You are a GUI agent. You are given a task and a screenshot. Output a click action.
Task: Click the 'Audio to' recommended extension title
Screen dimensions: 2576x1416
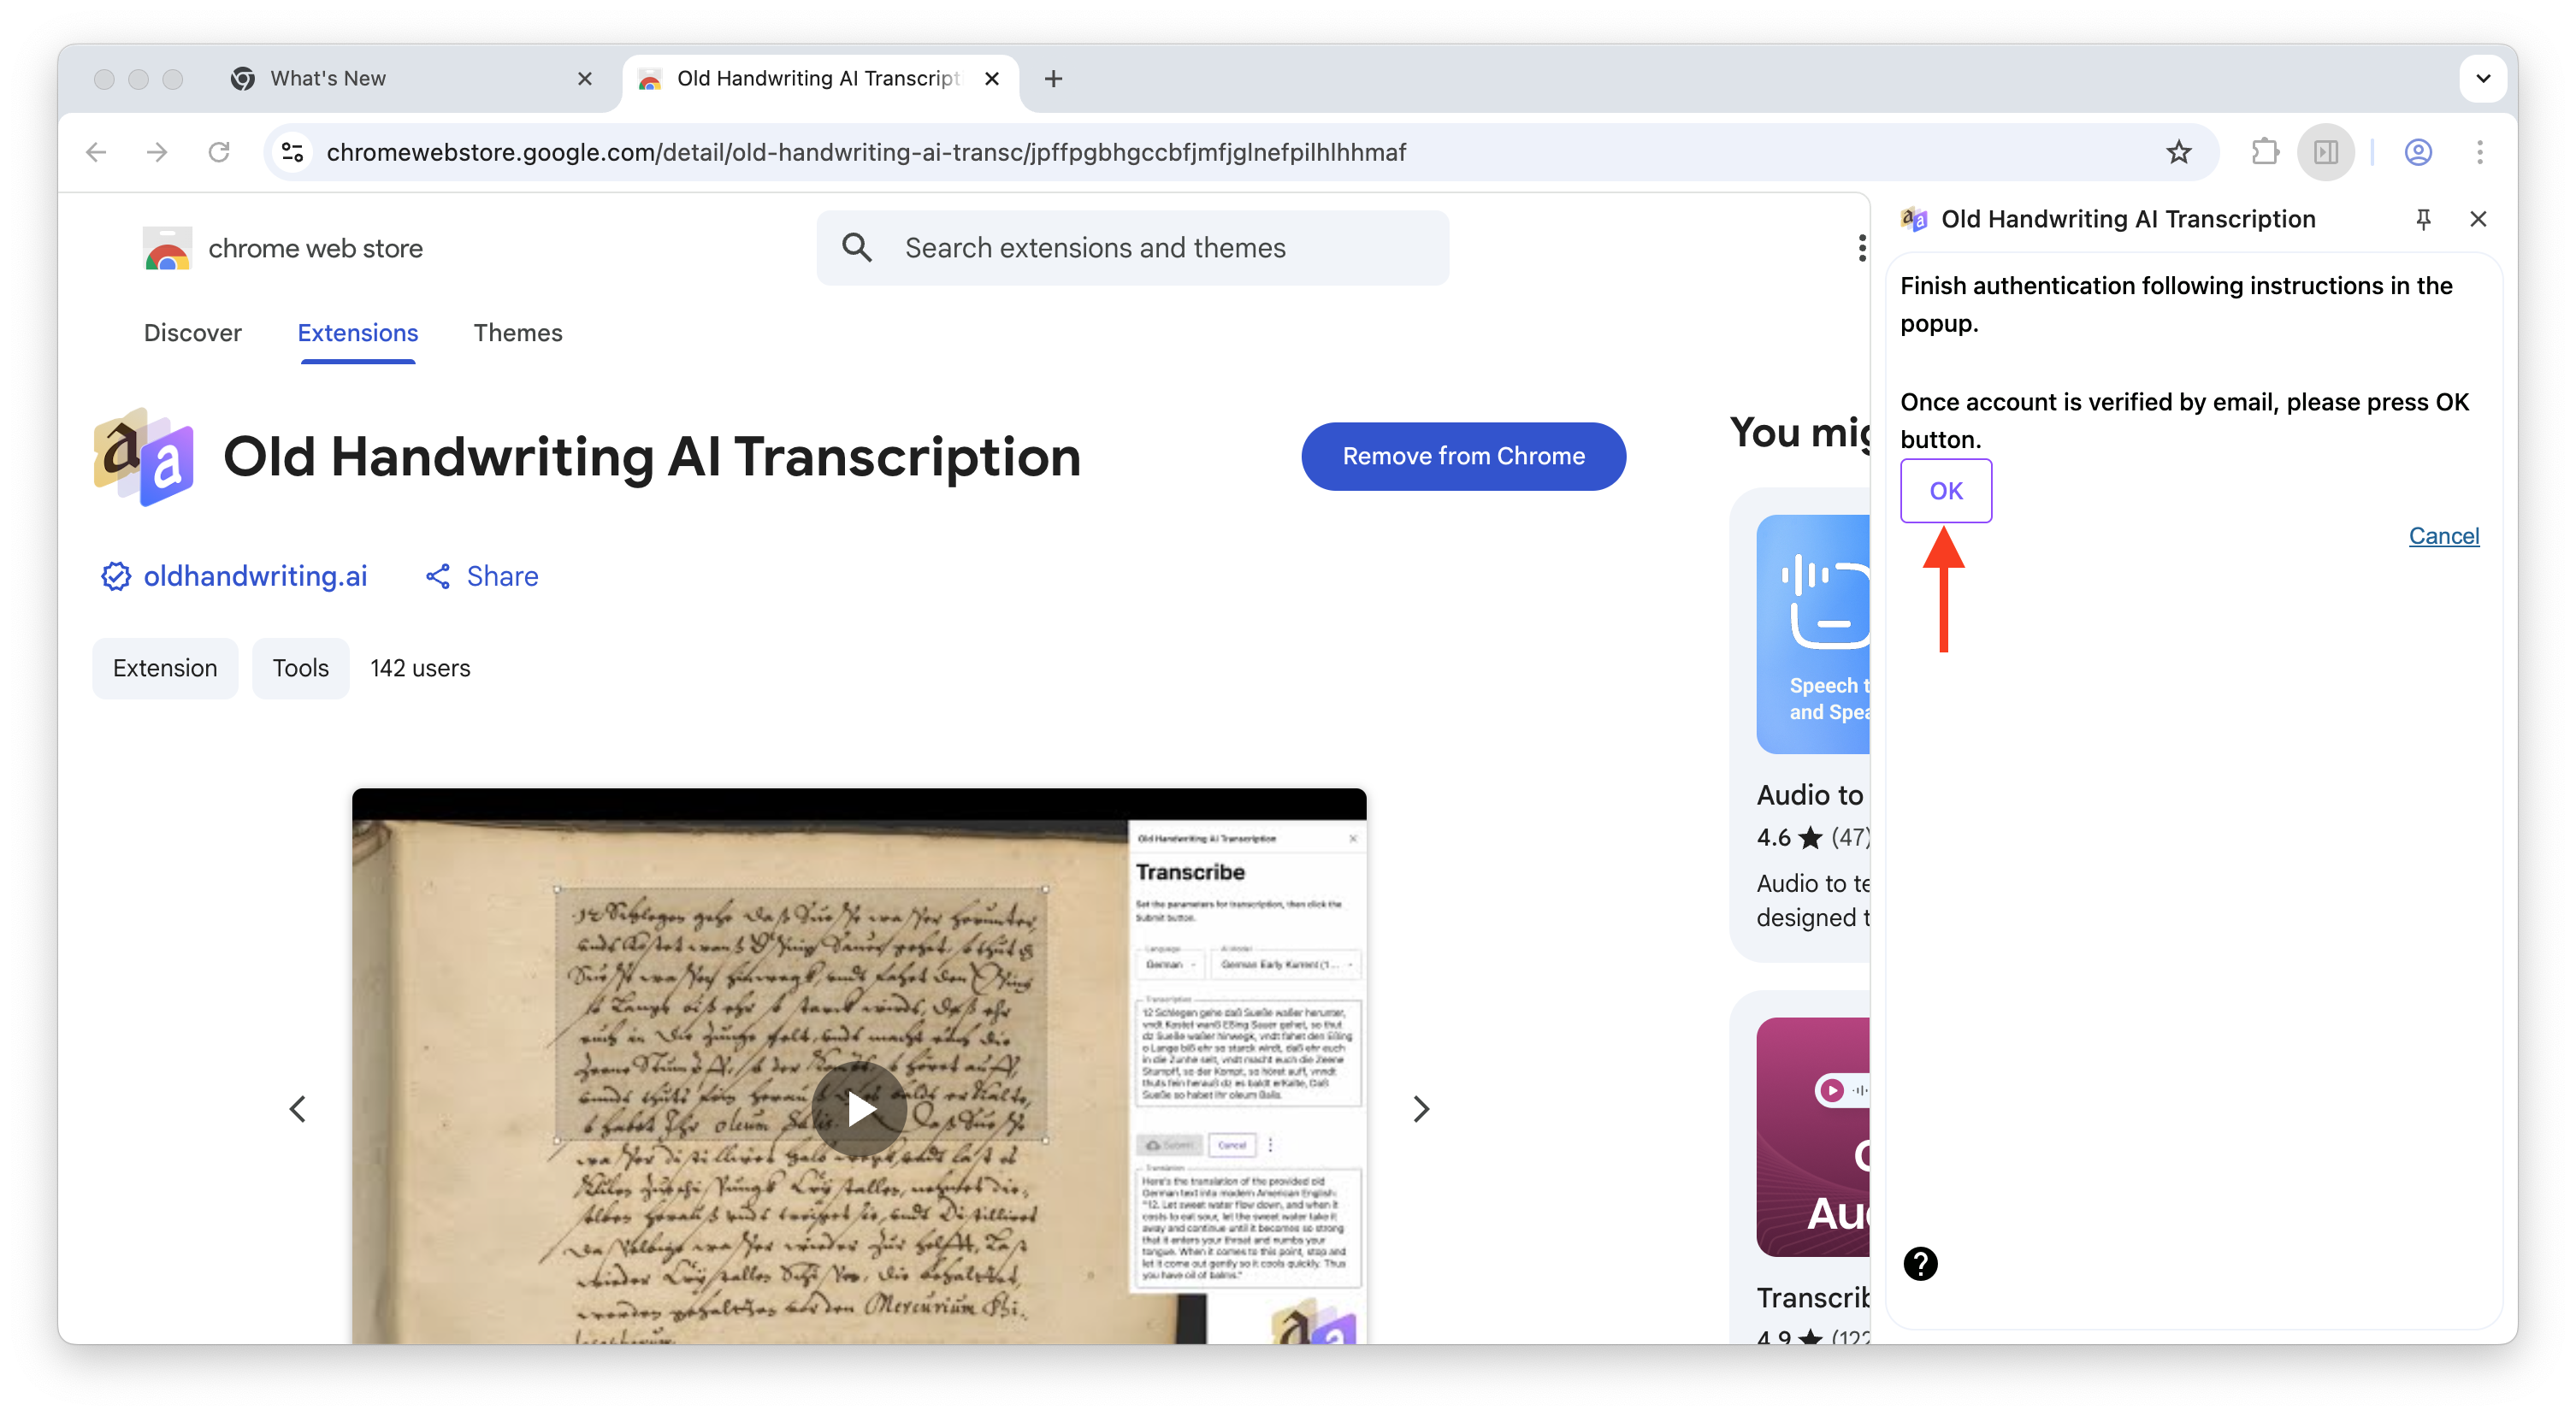pos(1810,794)
